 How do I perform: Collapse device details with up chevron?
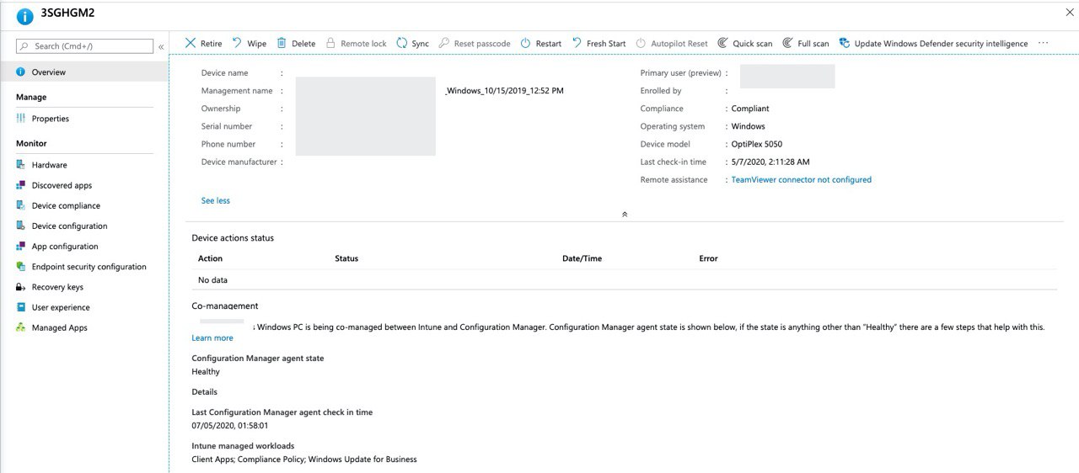pos(625,215)
